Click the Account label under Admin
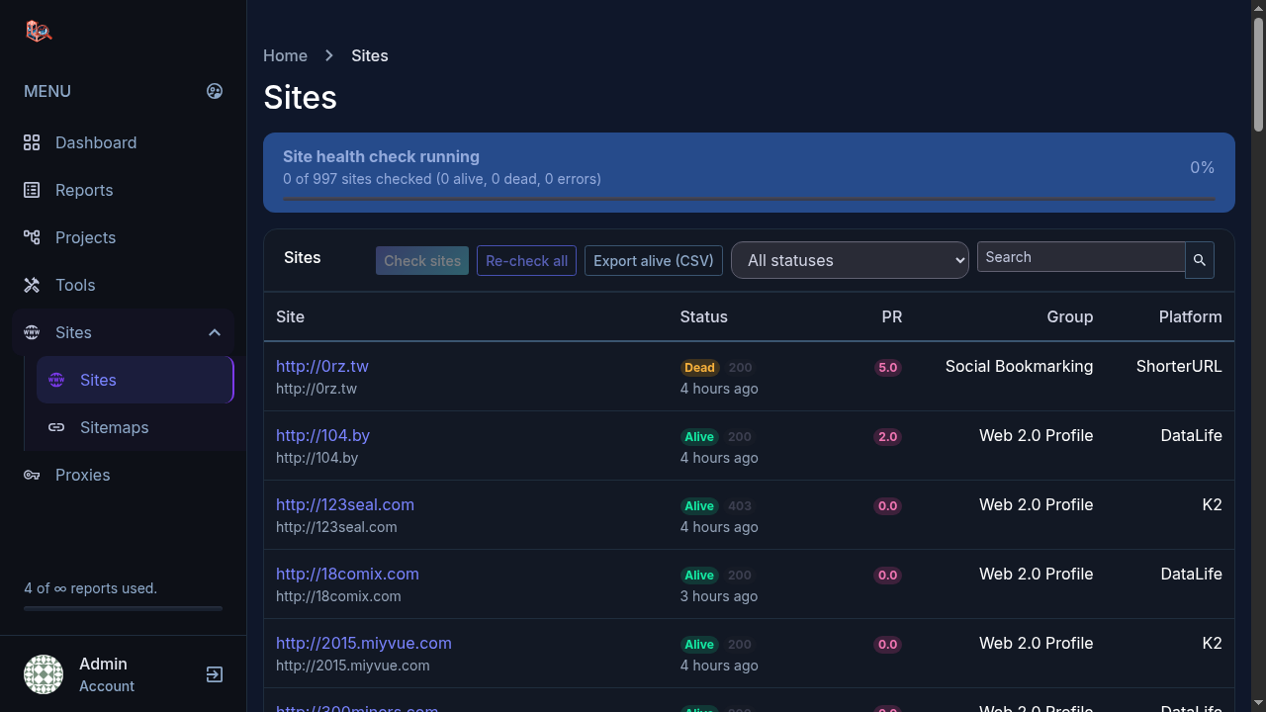1266x712 pixels. (x=107, y=686)
